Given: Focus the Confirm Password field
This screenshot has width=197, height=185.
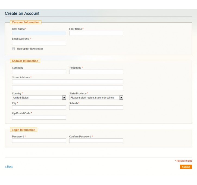Looking at the screenshot, I should pyautogui.click(x=96, y=141).
